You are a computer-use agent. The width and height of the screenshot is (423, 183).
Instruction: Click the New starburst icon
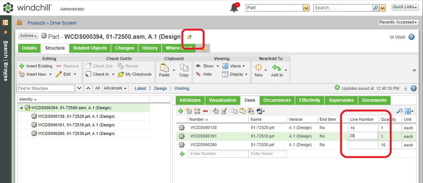(258, 67)
